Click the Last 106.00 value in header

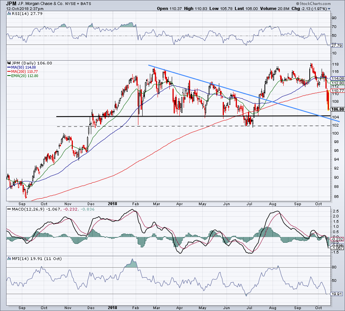pos(246,8)
